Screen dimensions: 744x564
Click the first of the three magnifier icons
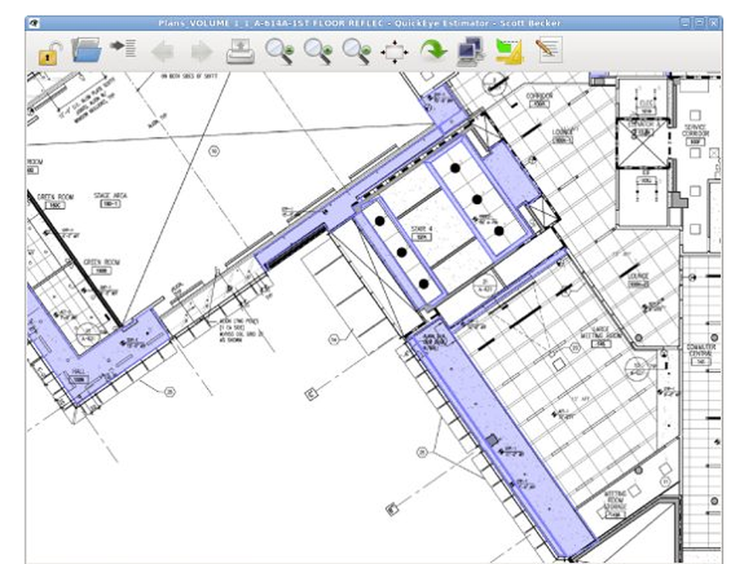pyautogui.click(x=280, y=51)
